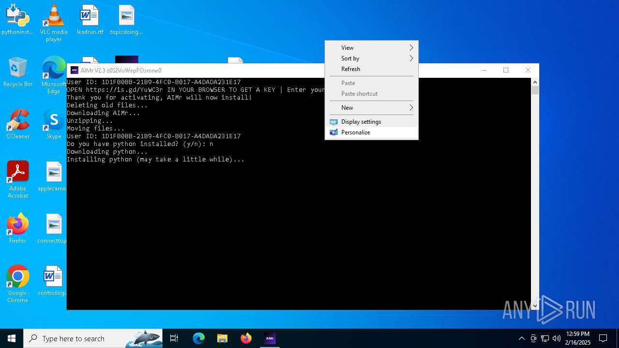
Task: Click the 'Thank you for activating' console line
Action: (160, 97)
